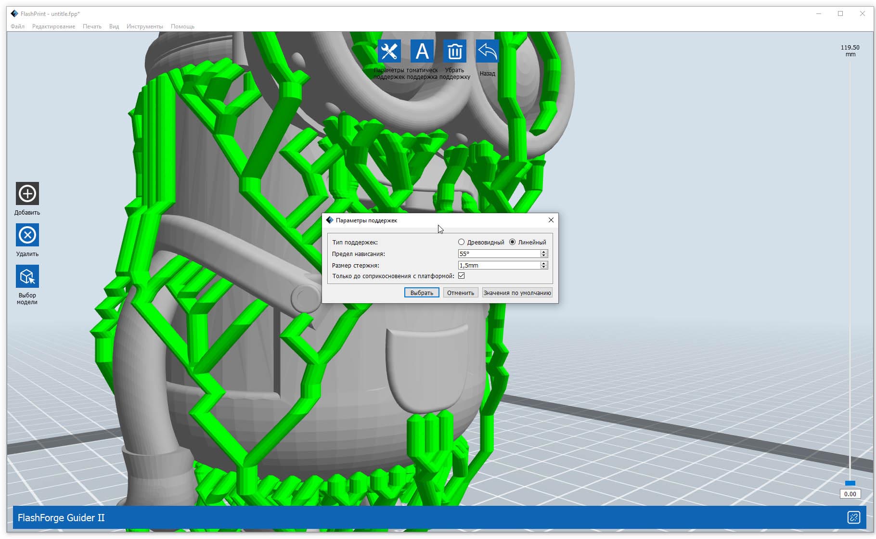The height and width of the screenshot is (539, 876).
Task: Click the back arrow 'Назад' icon
Action: (x=487, y=51)
